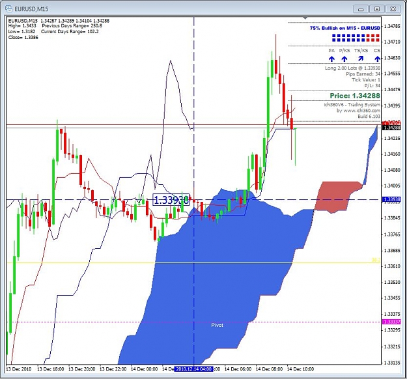Click '75% Bullish on M15 - EURUSD' label
This screenshot has width=407, height=379.
[345, 28]
